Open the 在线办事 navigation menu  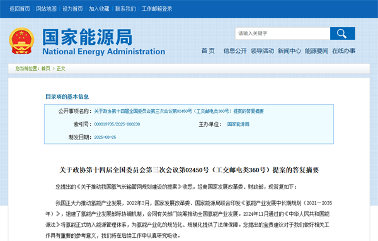click(x=344, y=50)
